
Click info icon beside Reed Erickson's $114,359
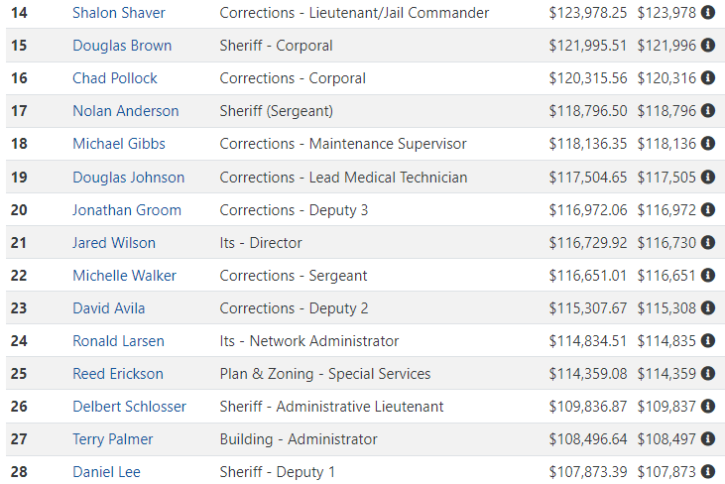[x=708, y=374]
